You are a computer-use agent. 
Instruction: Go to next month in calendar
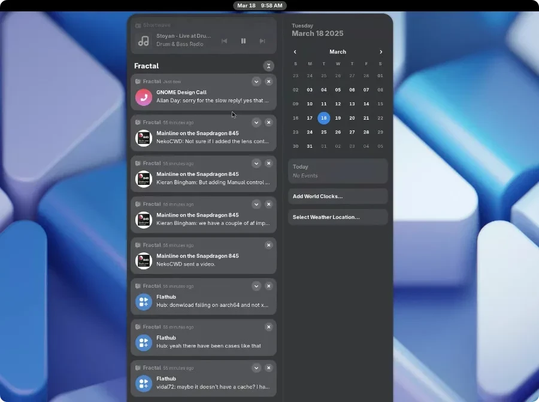[380, 52]
